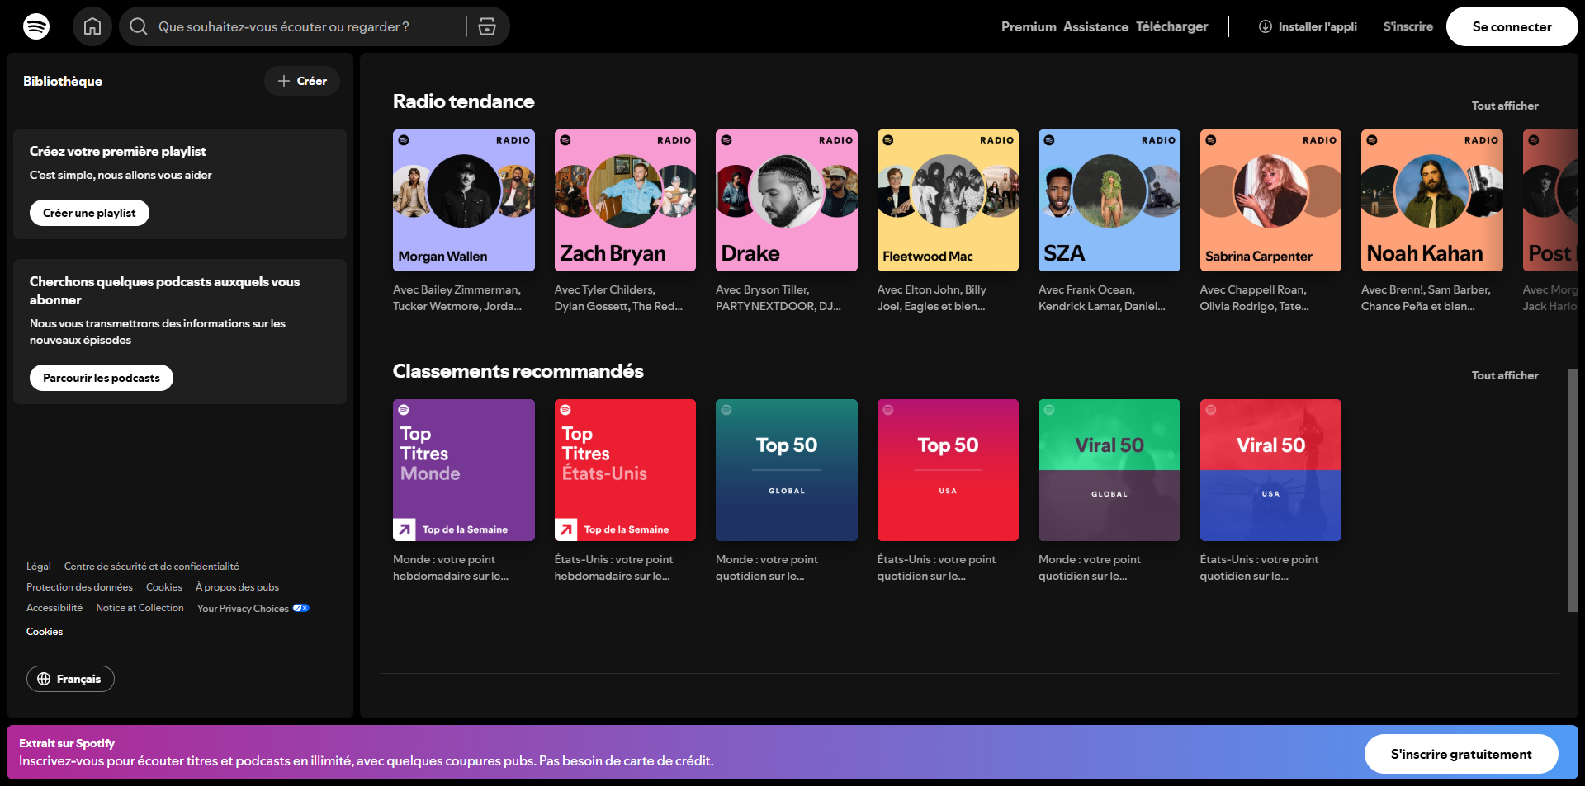Screen dimensions: 1585x786
Task: Click the download icon beside Installer l'appli
Action: click(1265, 26)
